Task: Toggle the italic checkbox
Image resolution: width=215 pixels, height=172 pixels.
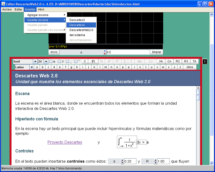Action: [x=59, y=62]
